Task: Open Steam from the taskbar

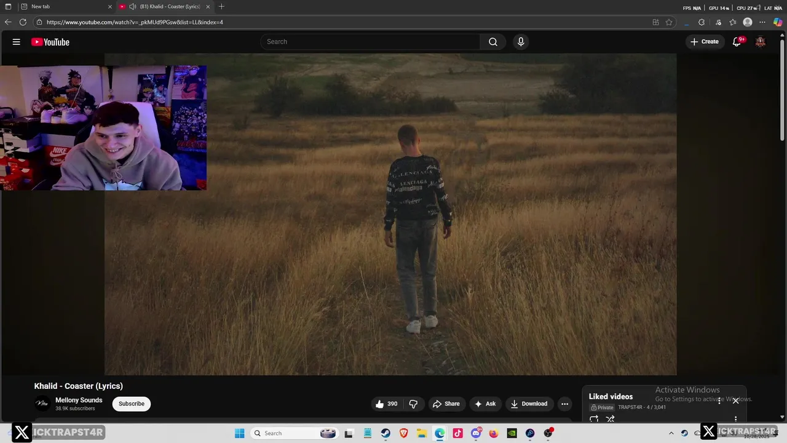Action: [385, 433]
